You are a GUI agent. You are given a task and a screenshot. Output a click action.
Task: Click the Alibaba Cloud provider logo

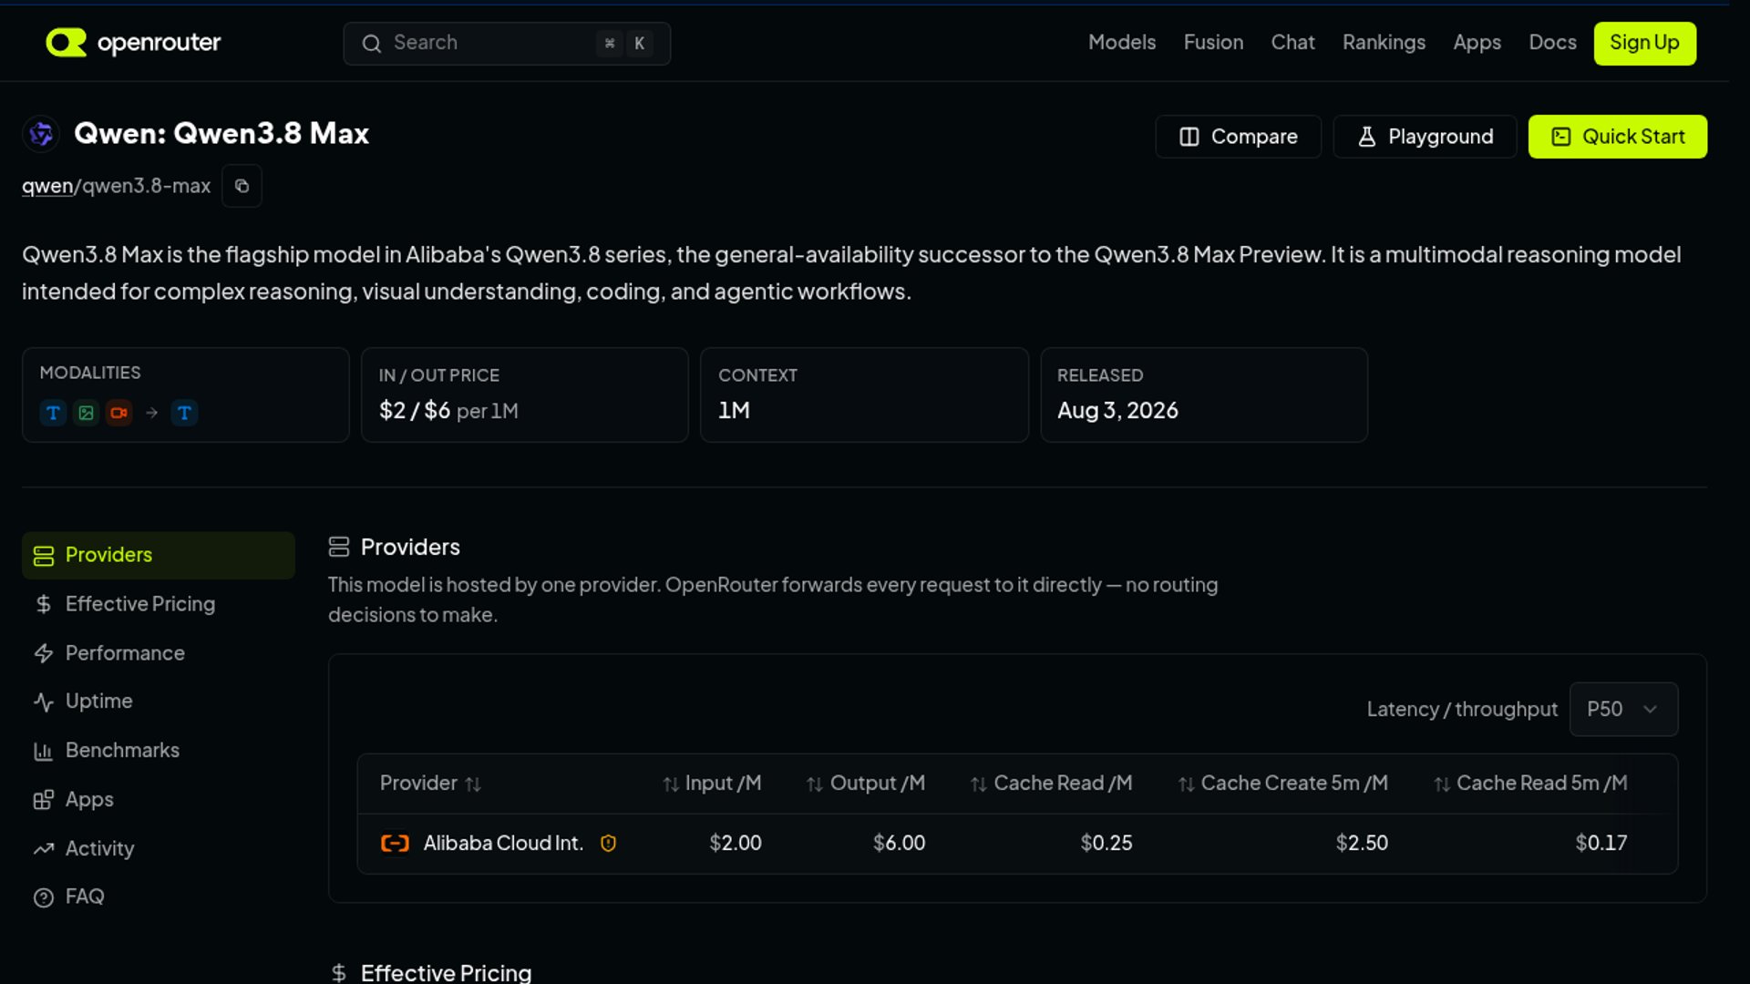(395, 843)
